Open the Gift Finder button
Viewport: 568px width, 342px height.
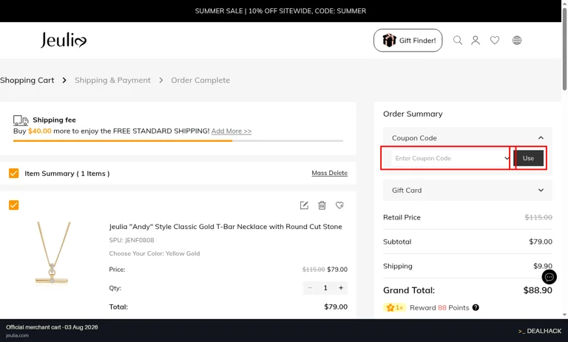[x=408, y=40]
